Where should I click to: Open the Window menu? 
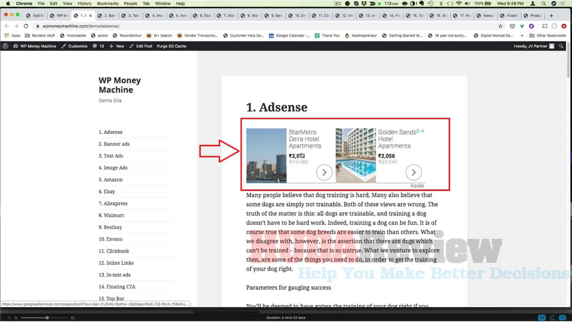[163, 4]
